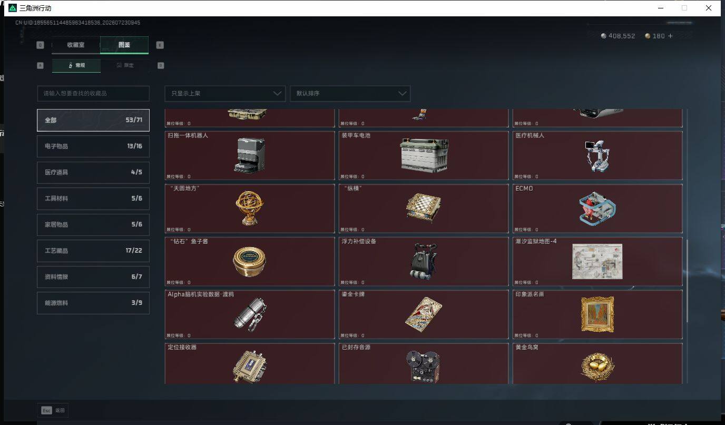This screenshot has width=725, height=425.
Task: Click the E key hint icon
Action: click(x=160, y=45)
